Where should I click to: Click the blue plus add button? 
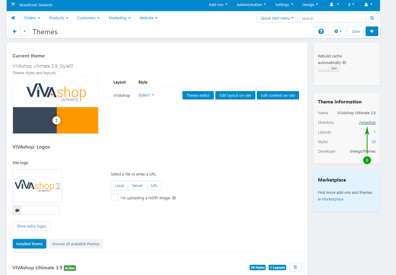[372, 32]
